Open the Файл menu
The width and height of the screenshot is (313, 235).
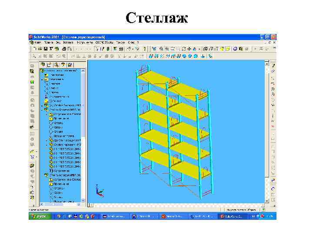38,43
